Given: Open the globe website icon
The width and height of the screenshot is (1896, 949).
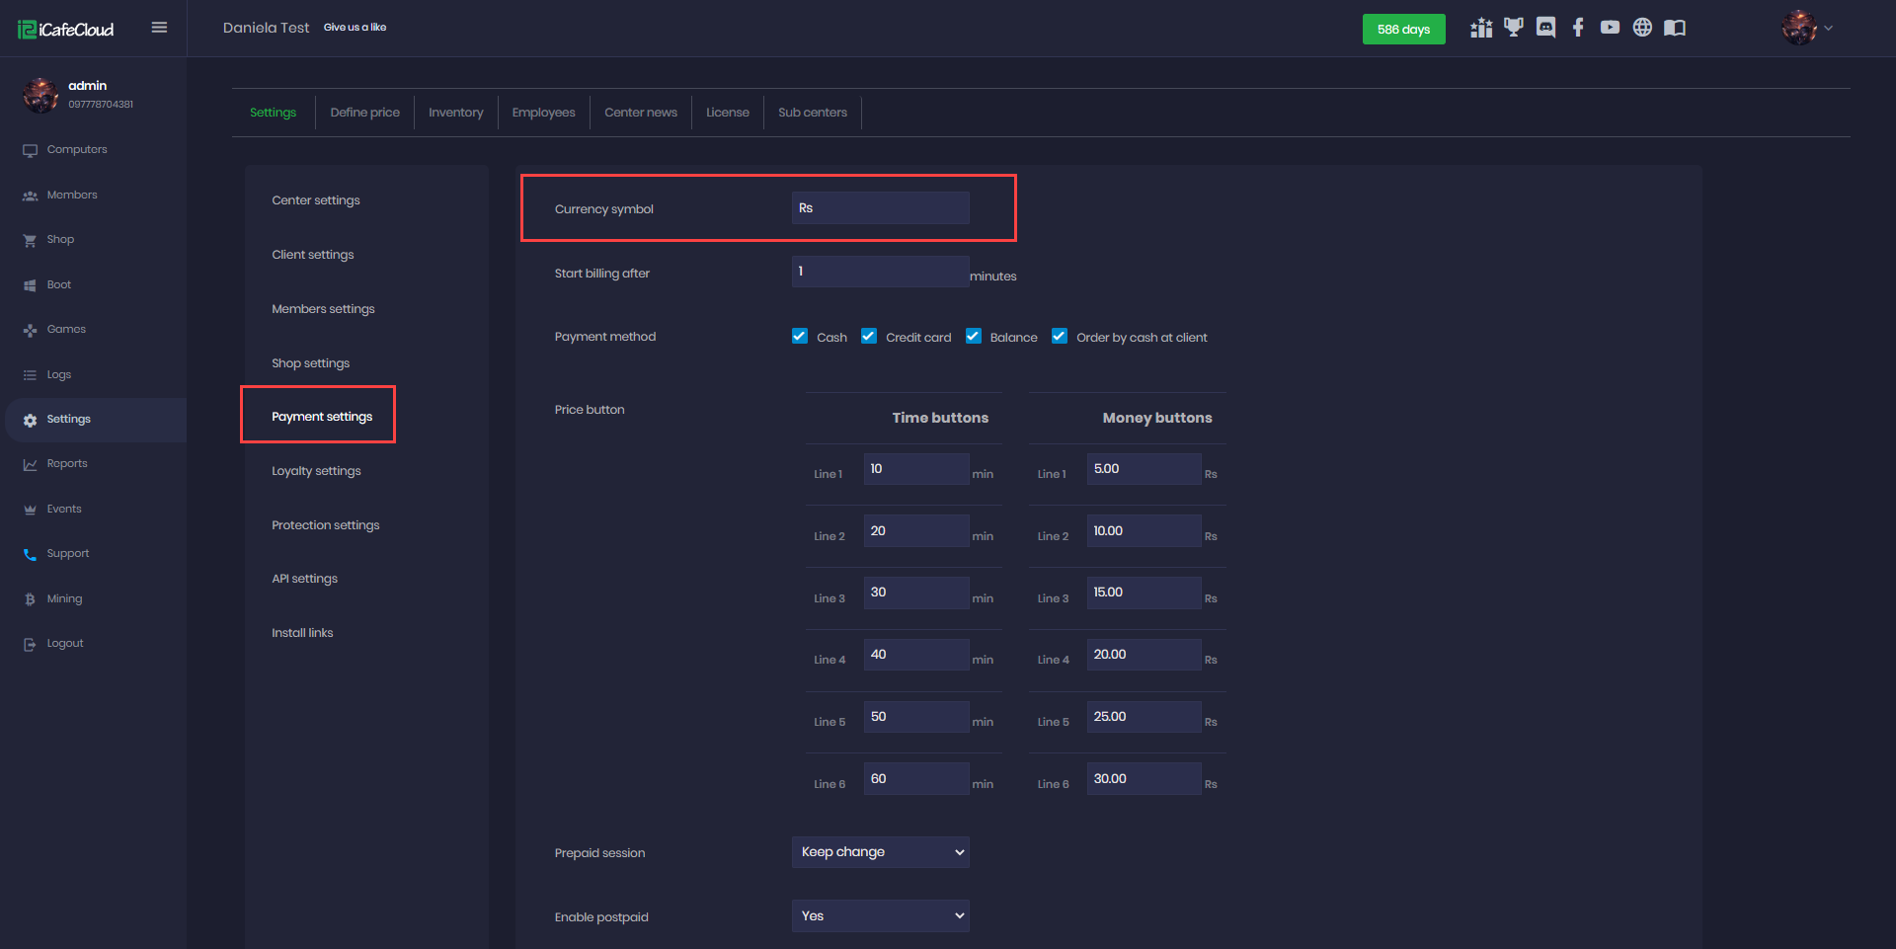Looking at the screenshot, I should (x=1642, y=28).
